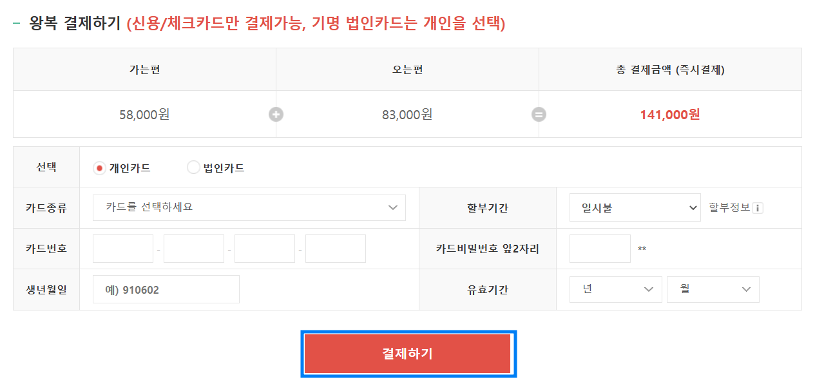Click the red 141,000원 total amount
This screenshot has height=391, width=815.
point(670,114)
